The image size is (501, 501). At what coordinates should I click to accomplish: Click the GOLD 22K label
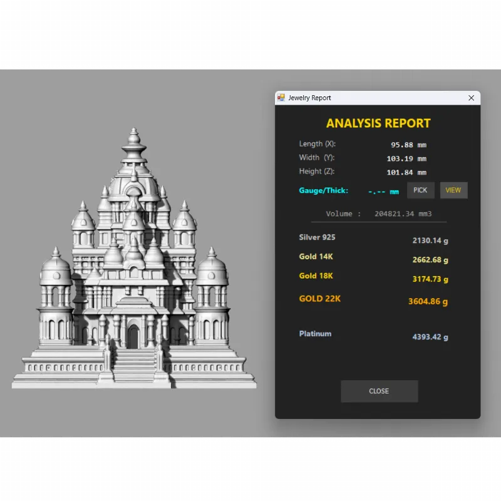(319, 299)
